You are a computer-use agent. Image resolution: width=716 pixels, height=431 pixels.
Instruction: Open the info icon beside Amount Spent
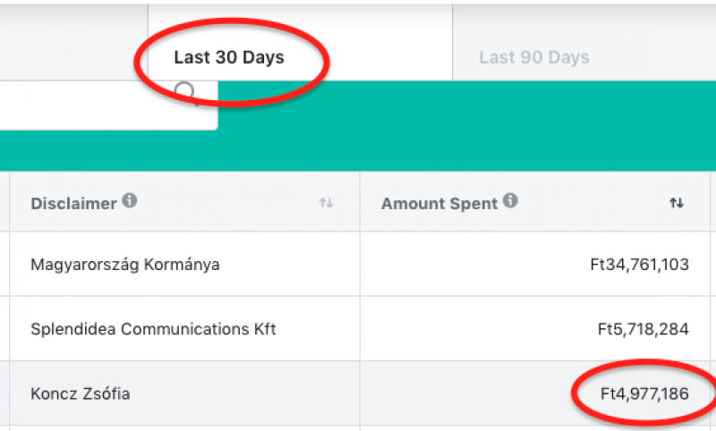[510, 200]
